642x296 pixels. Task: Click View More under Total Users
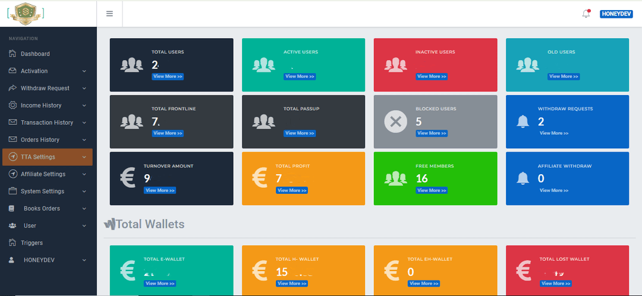[168, 77]
